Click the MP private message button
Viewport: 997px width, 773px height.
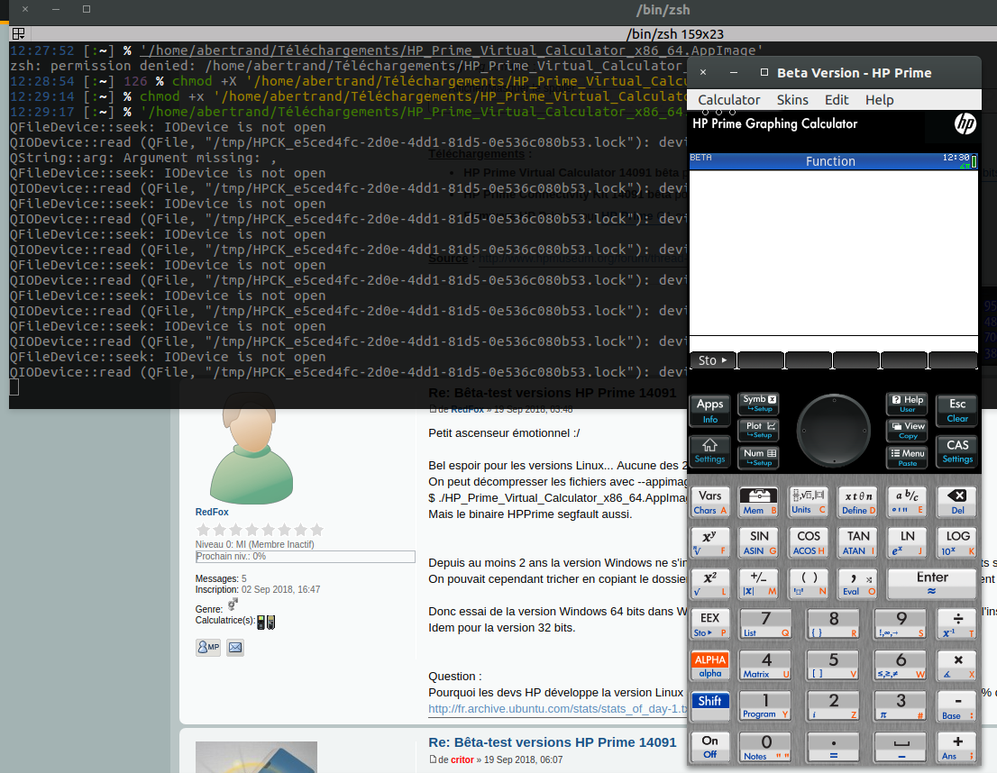[x=208, y=647]
